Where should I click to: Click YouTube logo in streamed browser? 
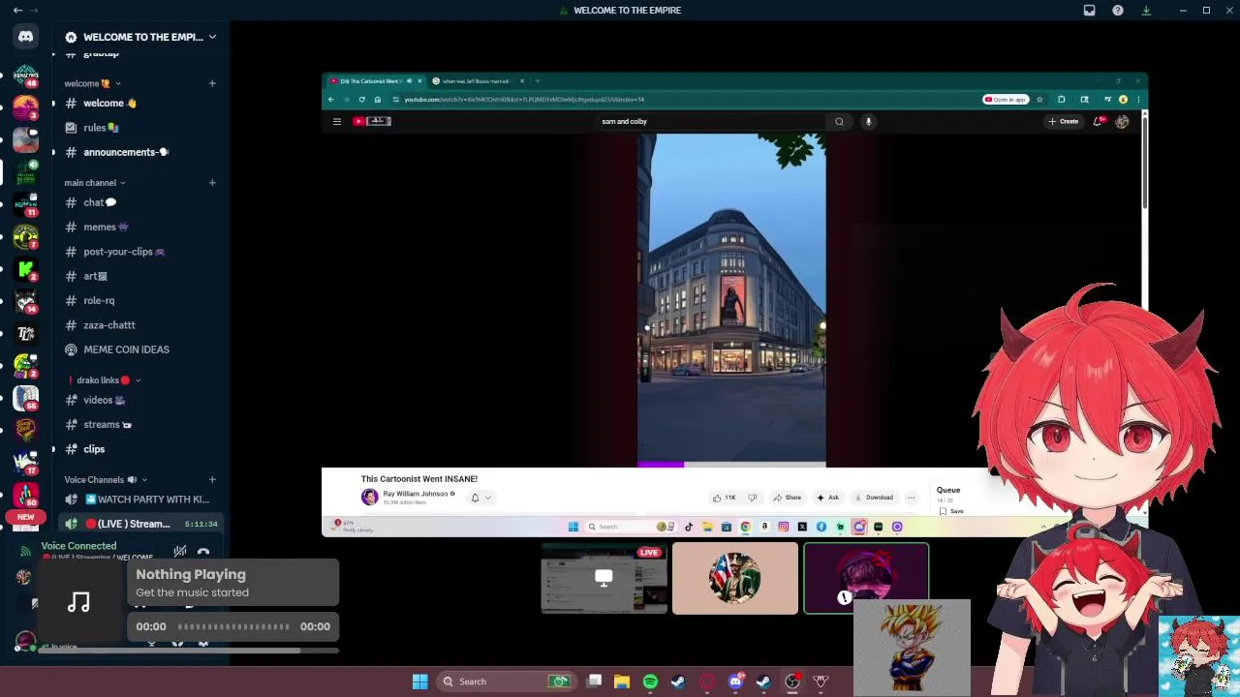pos(372,121)
